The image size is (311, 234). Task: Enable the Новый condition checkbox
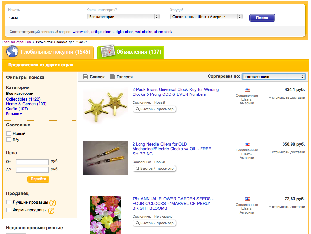[9, 133]
